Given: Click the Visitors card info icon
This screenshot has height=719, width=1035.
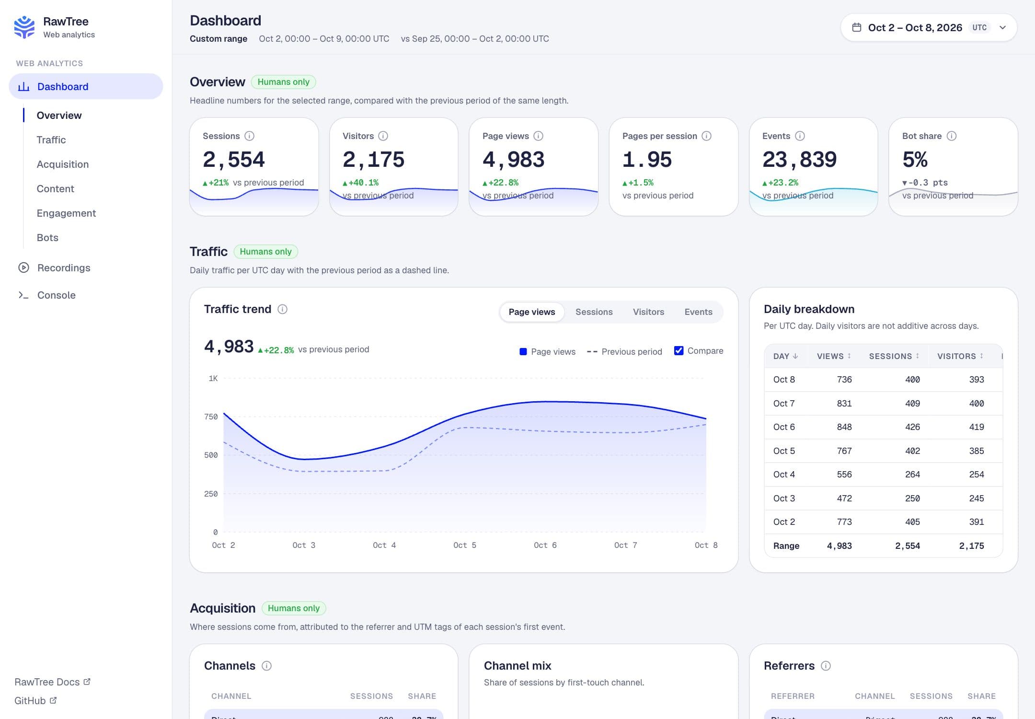Looking at the screenshot, I should point(383,136).
